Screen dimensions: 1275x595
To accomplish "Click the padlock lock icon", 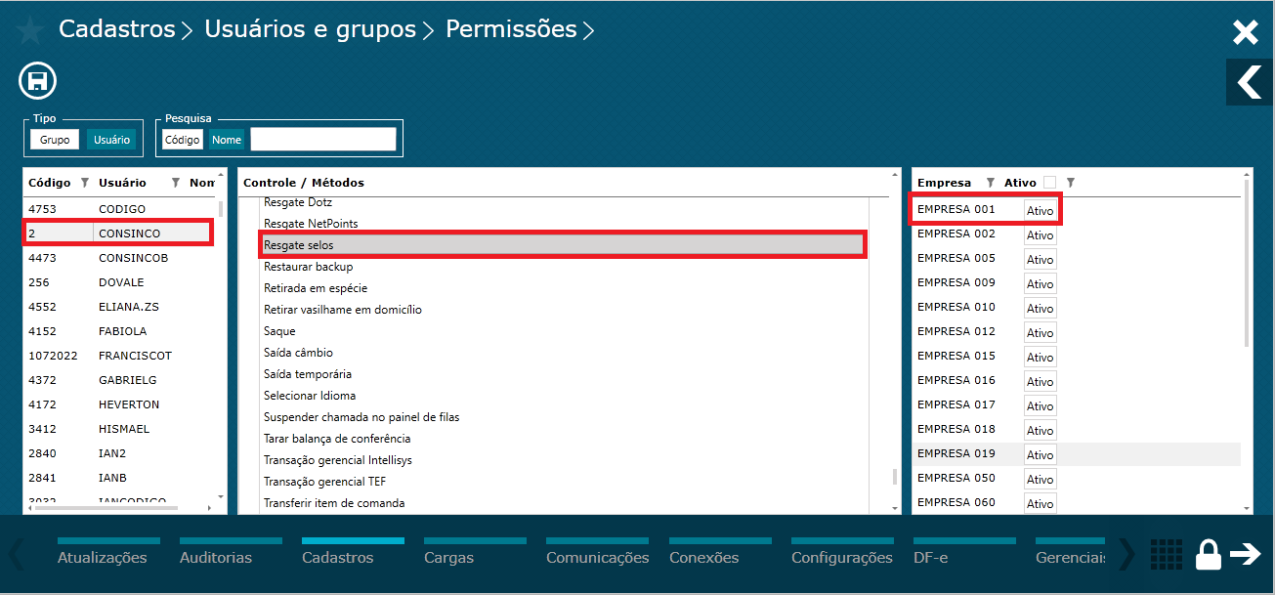I will tap(1209, 555).
